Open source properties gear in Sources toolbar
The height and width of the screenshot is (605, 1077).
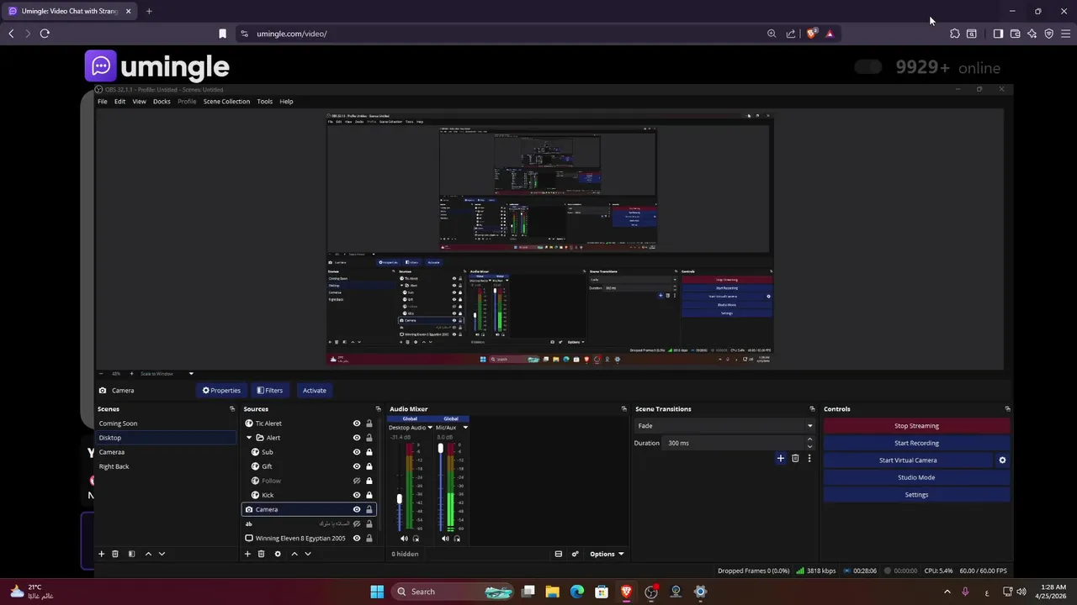pyautogui.click(x=278, y=554)
